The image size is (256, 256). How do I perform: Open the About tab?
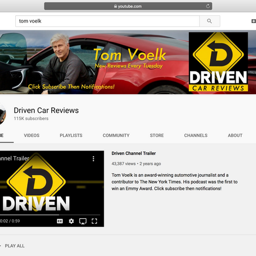235,135
